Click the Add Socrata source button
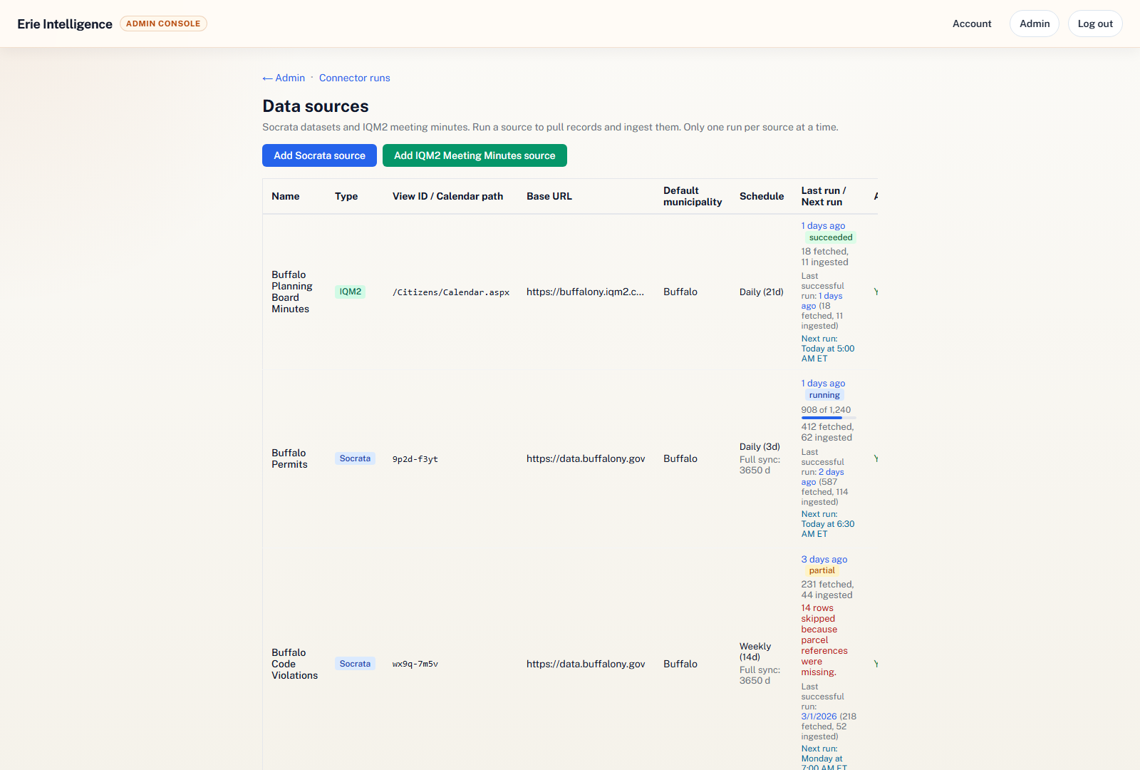The width and height of the screenshot is (1140, 770). pyautogui.click(x=319, y=155)
